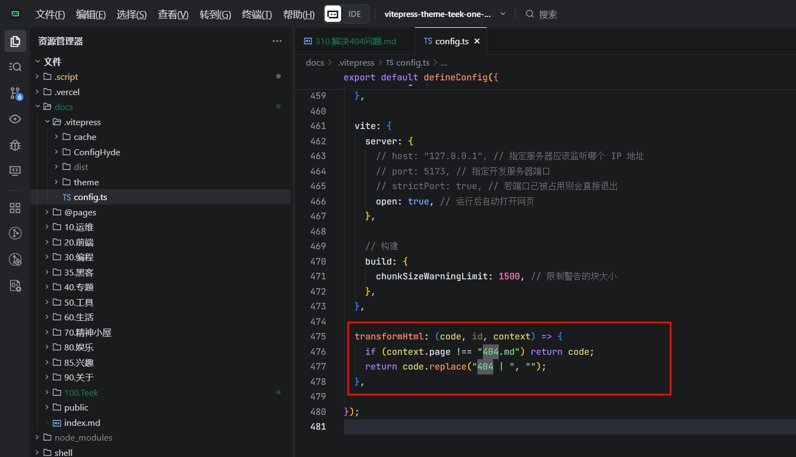Click the git graph circle icon
796x457 pixels.
point(15,233)
